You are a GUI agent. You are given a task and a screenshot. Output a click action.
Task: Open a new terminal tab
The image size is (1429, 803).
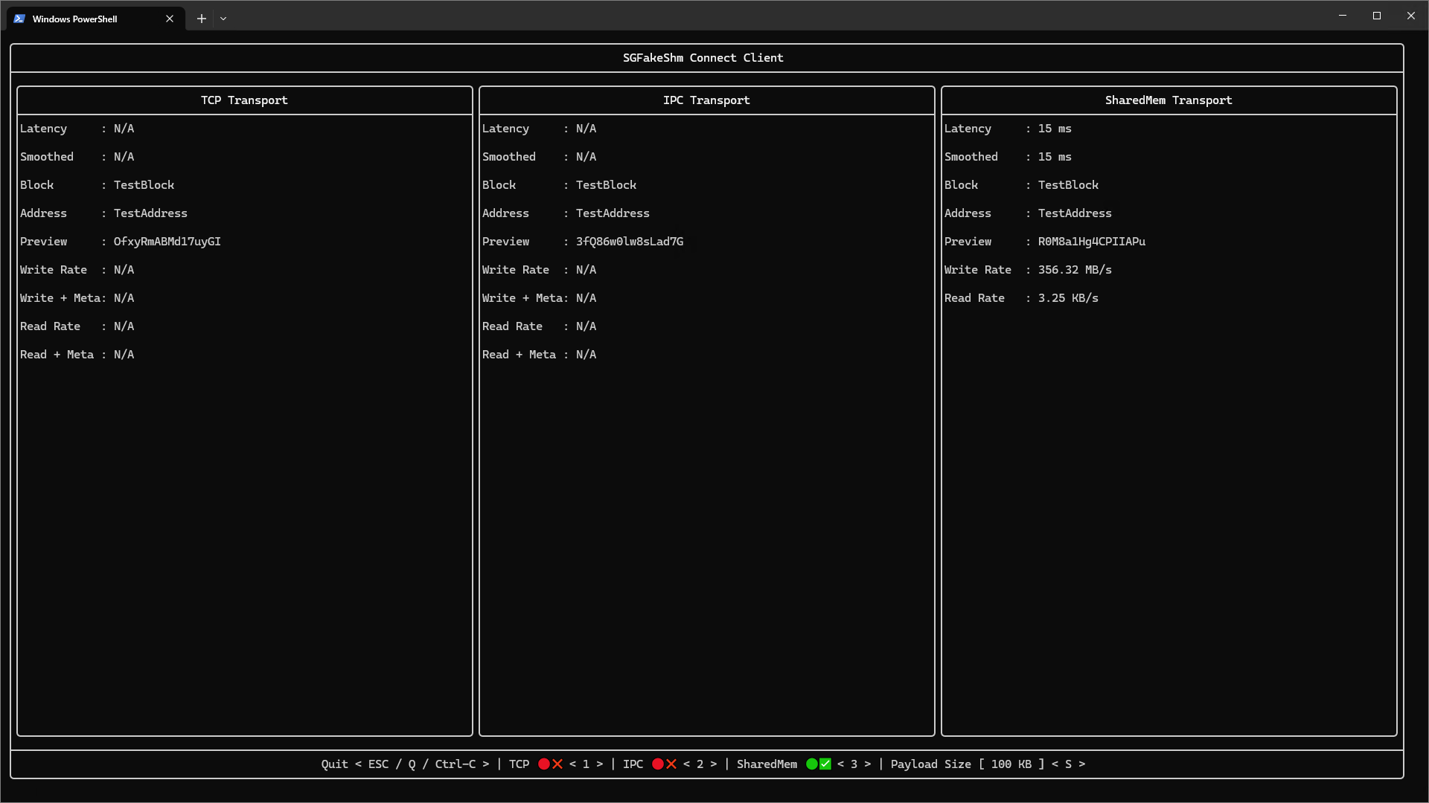coord(201,19)
